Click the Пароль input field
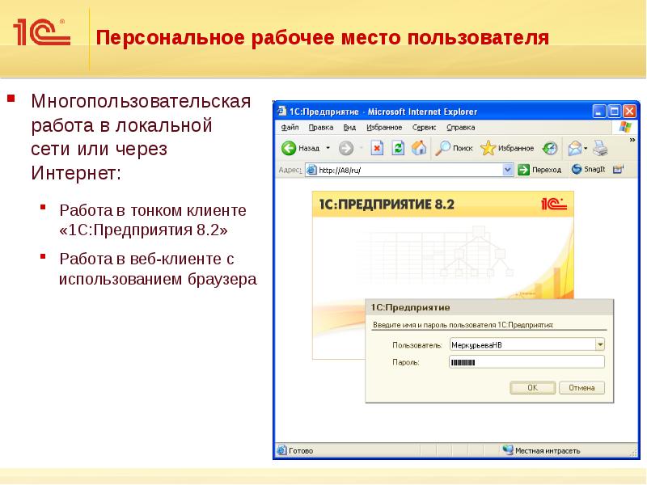647x485 pixels. pyautogui.click(x=526, y=362)
